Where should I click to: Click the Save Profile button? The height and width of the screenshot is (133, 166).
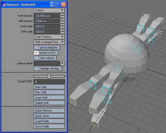pos(49,126)
